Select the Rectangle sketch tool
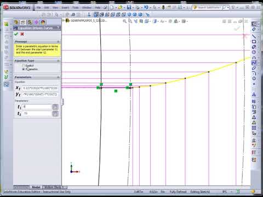 click(254, 42)
